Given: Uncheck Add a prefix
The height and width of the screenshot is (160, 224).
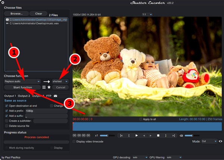Looking at the screenshot, I should coord(6,111).
